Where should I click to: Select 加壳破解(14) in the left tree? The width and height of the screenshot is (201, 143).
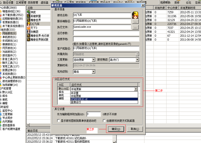point(10,85)
